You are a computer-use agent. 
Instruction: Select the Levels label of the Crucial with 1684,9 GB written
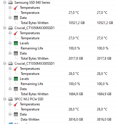[24, 79]
